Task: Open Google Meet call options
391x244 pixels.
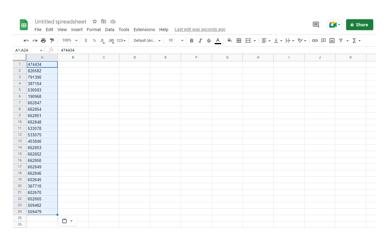Action: pos(334,25)
